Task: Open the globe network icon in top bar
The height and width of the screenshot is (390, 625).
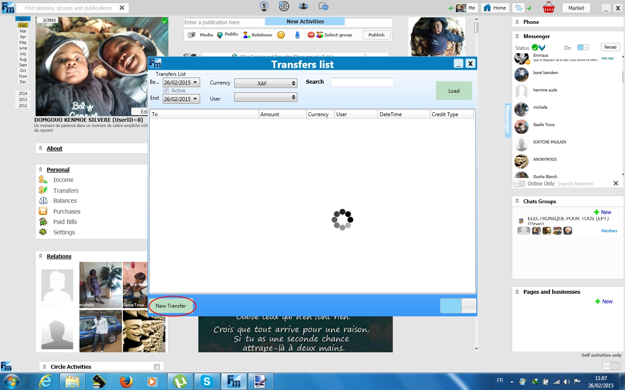Action: (x=284, y=6)
